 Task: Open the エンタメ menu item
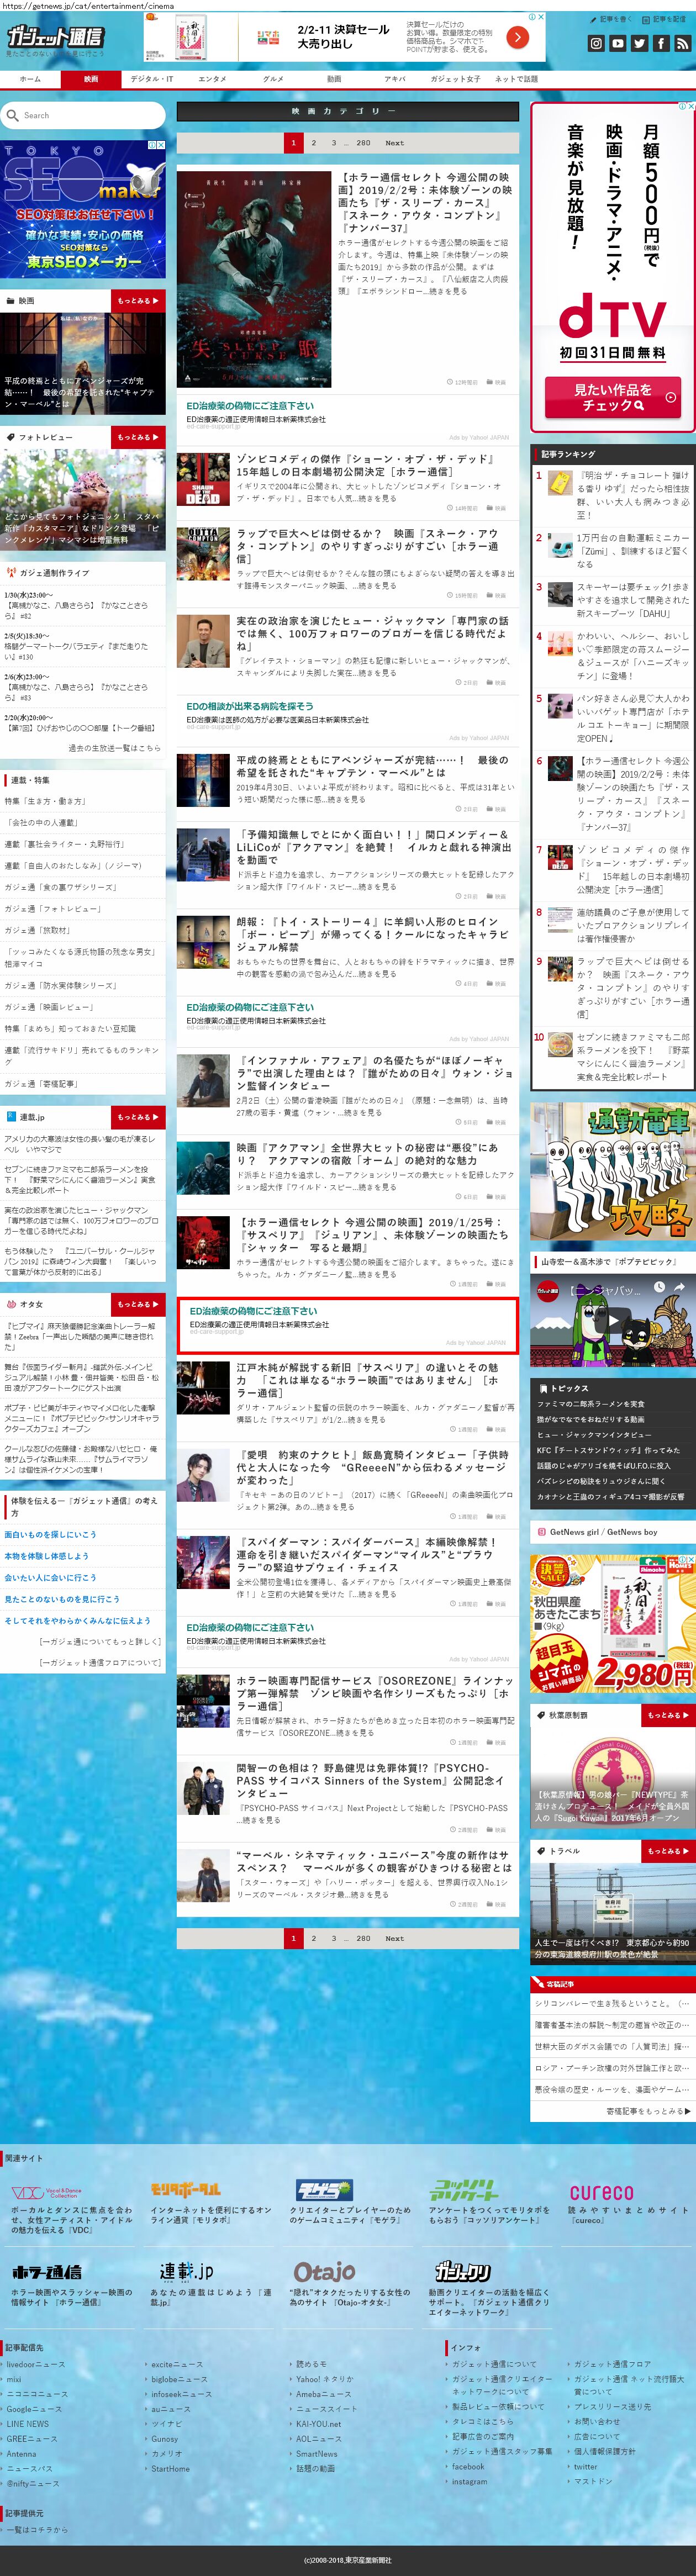(x=212, y=79)
